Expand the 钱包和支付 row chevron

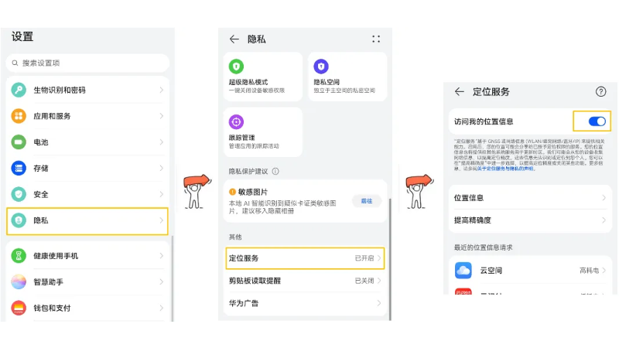pyautogui.click(x=162, y=308)
